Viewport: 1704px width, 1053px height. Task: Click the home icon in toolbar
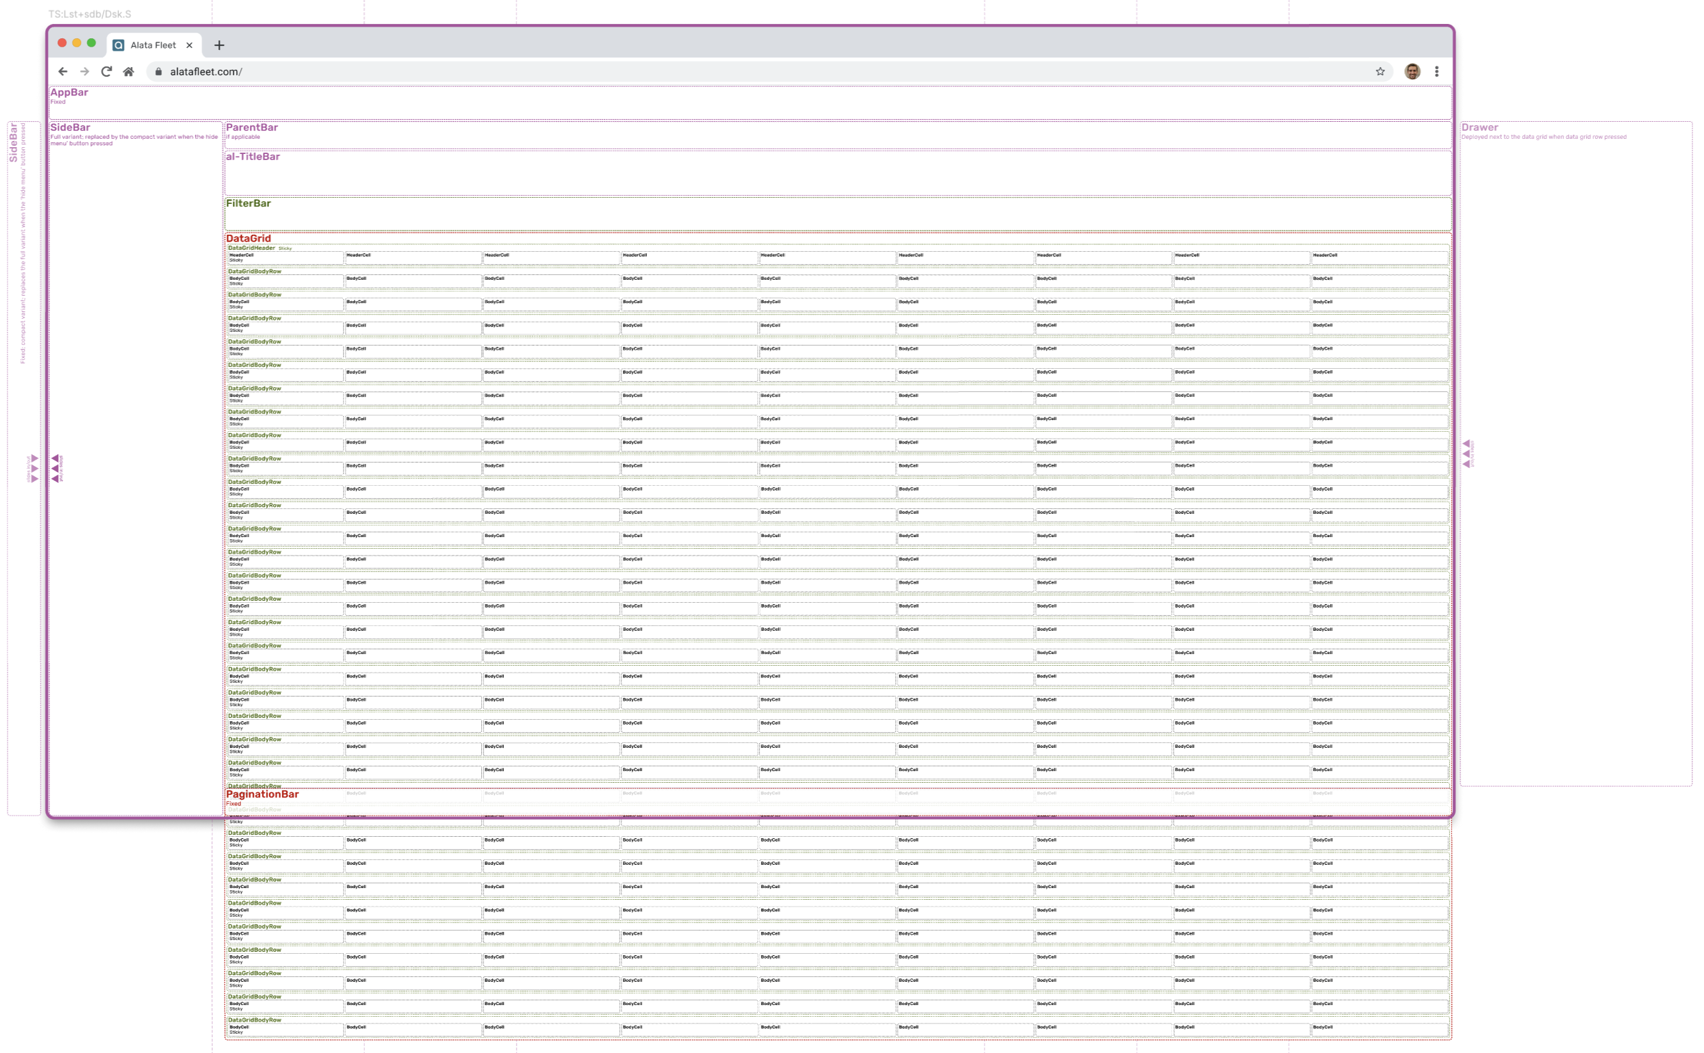(x=128, y=72)
